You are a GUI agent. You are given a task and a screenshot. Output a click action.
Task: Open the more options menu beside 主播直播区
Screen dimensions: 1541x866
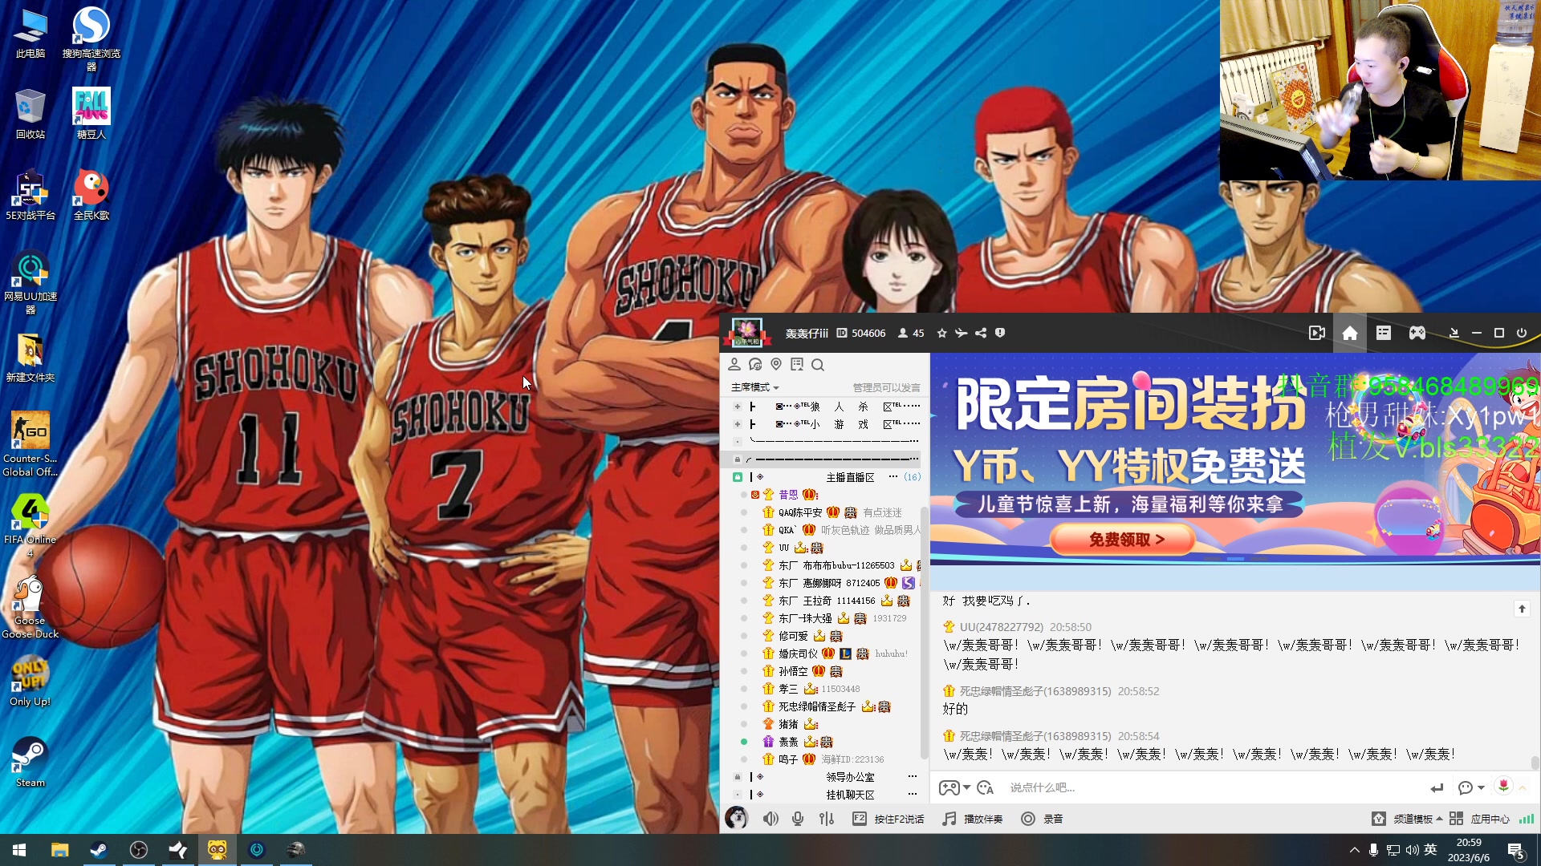(x=893, y=476)
